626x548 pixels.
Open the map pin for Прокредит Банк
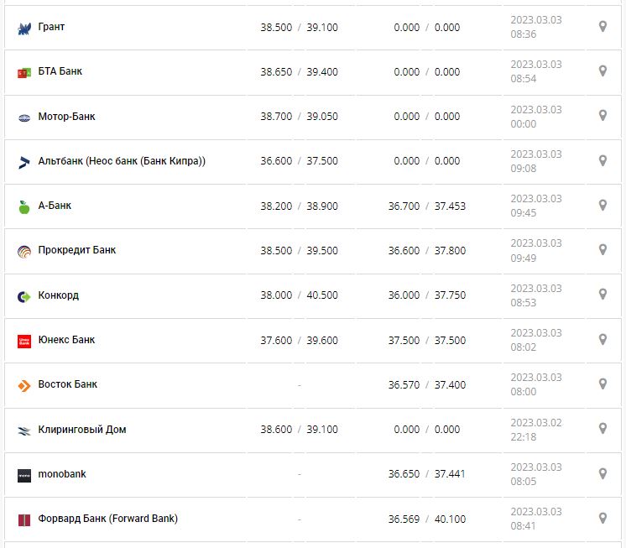click(603, 250)
